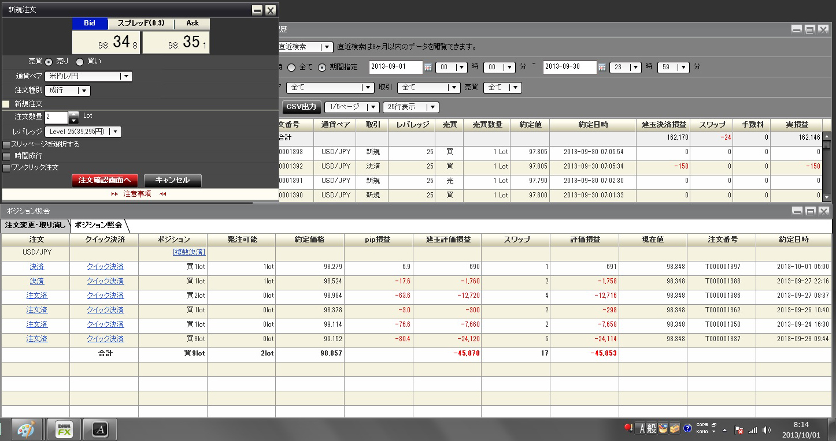Select the 買い (buy) radio button

(x=80, y=61)
